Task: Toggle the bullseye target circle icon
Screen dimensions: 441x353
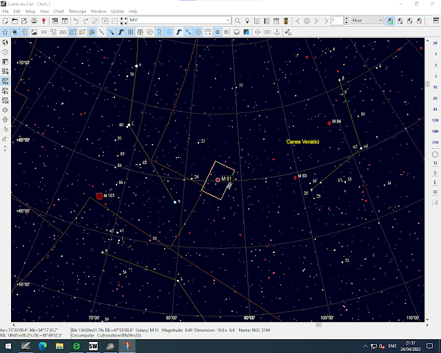Action: (x=198, y=32)
